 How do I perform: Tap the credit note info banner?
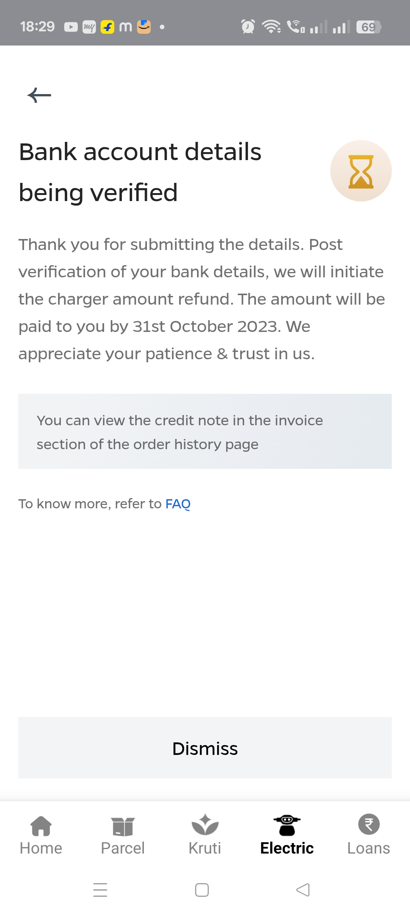(x=205, y=431)
